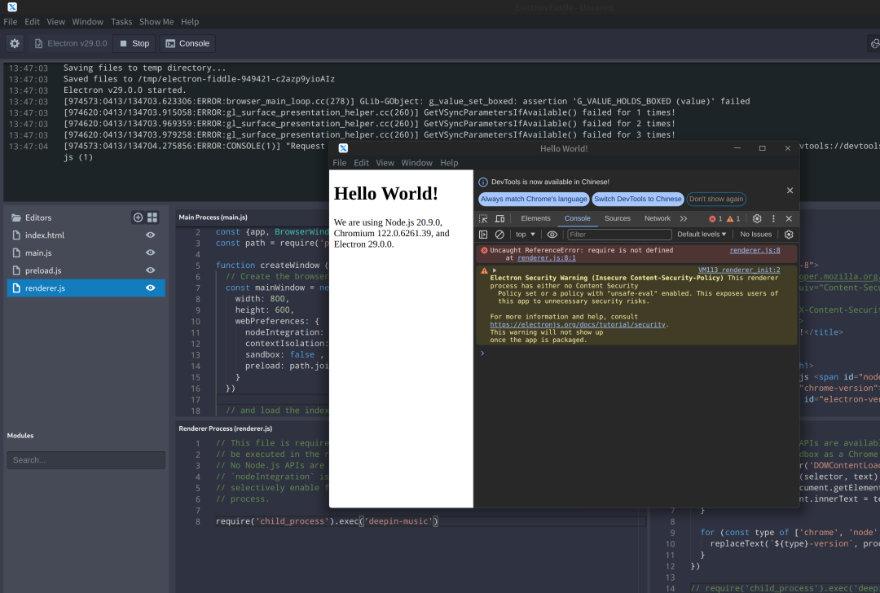
Task: Open Tasks menu in Electron Fiddle
Action: coord(121,21)
